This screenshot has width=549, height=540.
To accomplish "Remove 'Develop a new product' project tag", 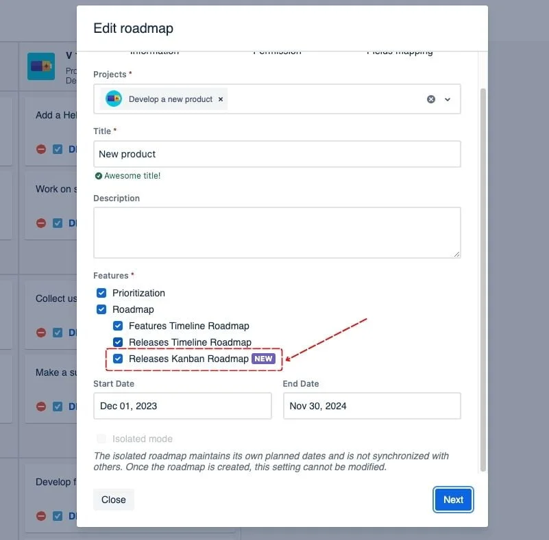I will [221, 99].
